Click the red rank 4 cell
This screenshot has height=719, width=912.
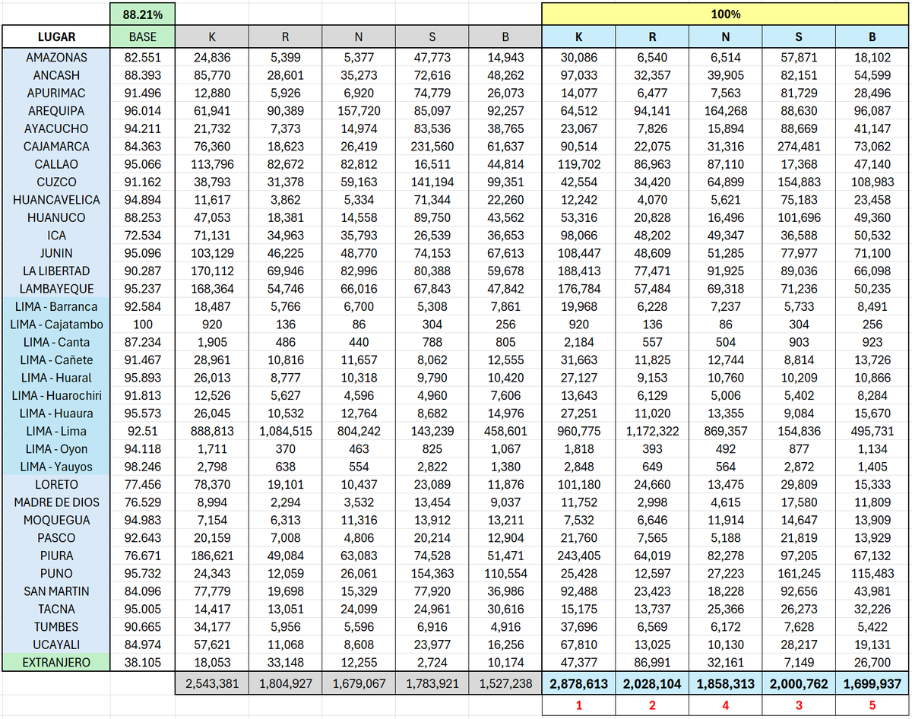click(x=726, y=706)
